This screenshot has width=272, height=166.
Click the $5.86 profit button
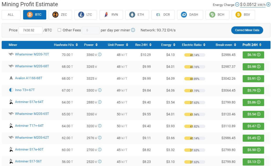[253, 102]
